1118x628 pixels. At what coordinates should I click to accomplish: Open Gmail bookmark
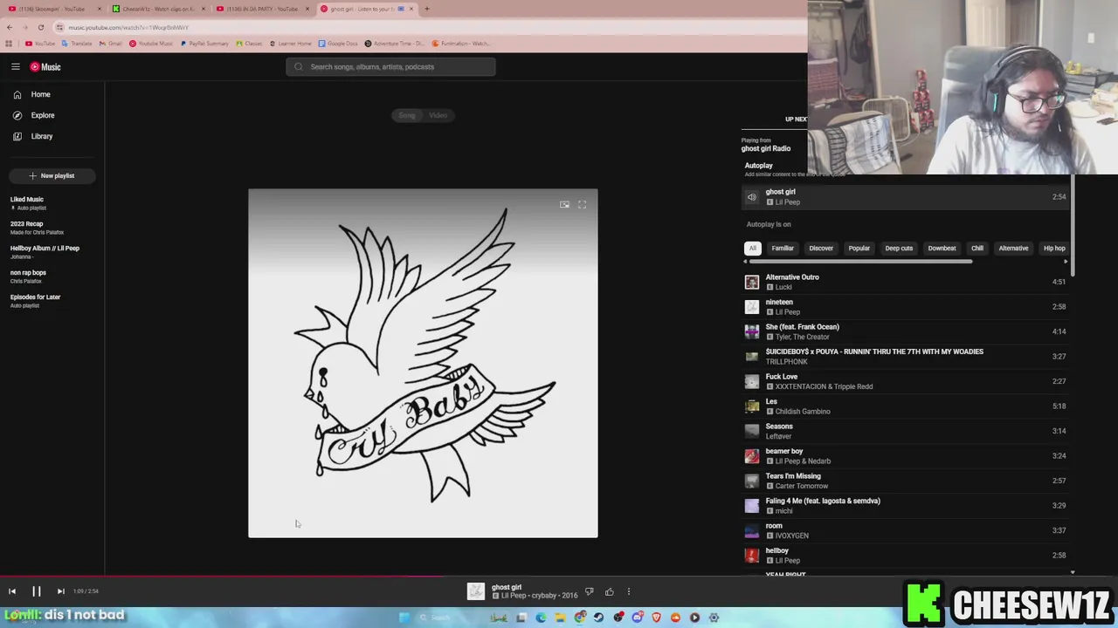pyautogui.click(x=112, y=44)
